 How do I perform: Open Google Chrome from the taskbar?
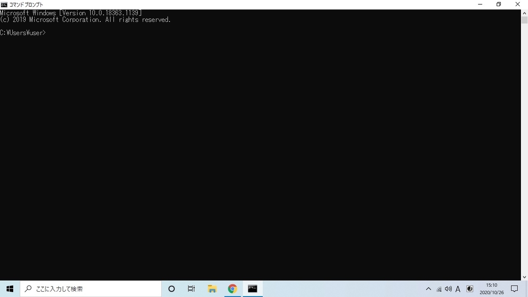pos(232,289)
